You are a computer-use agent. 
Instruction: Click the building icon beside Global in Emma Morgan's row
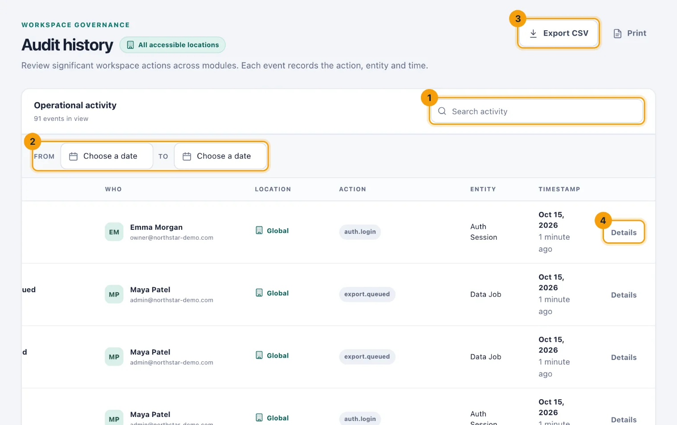coord(259,230)
